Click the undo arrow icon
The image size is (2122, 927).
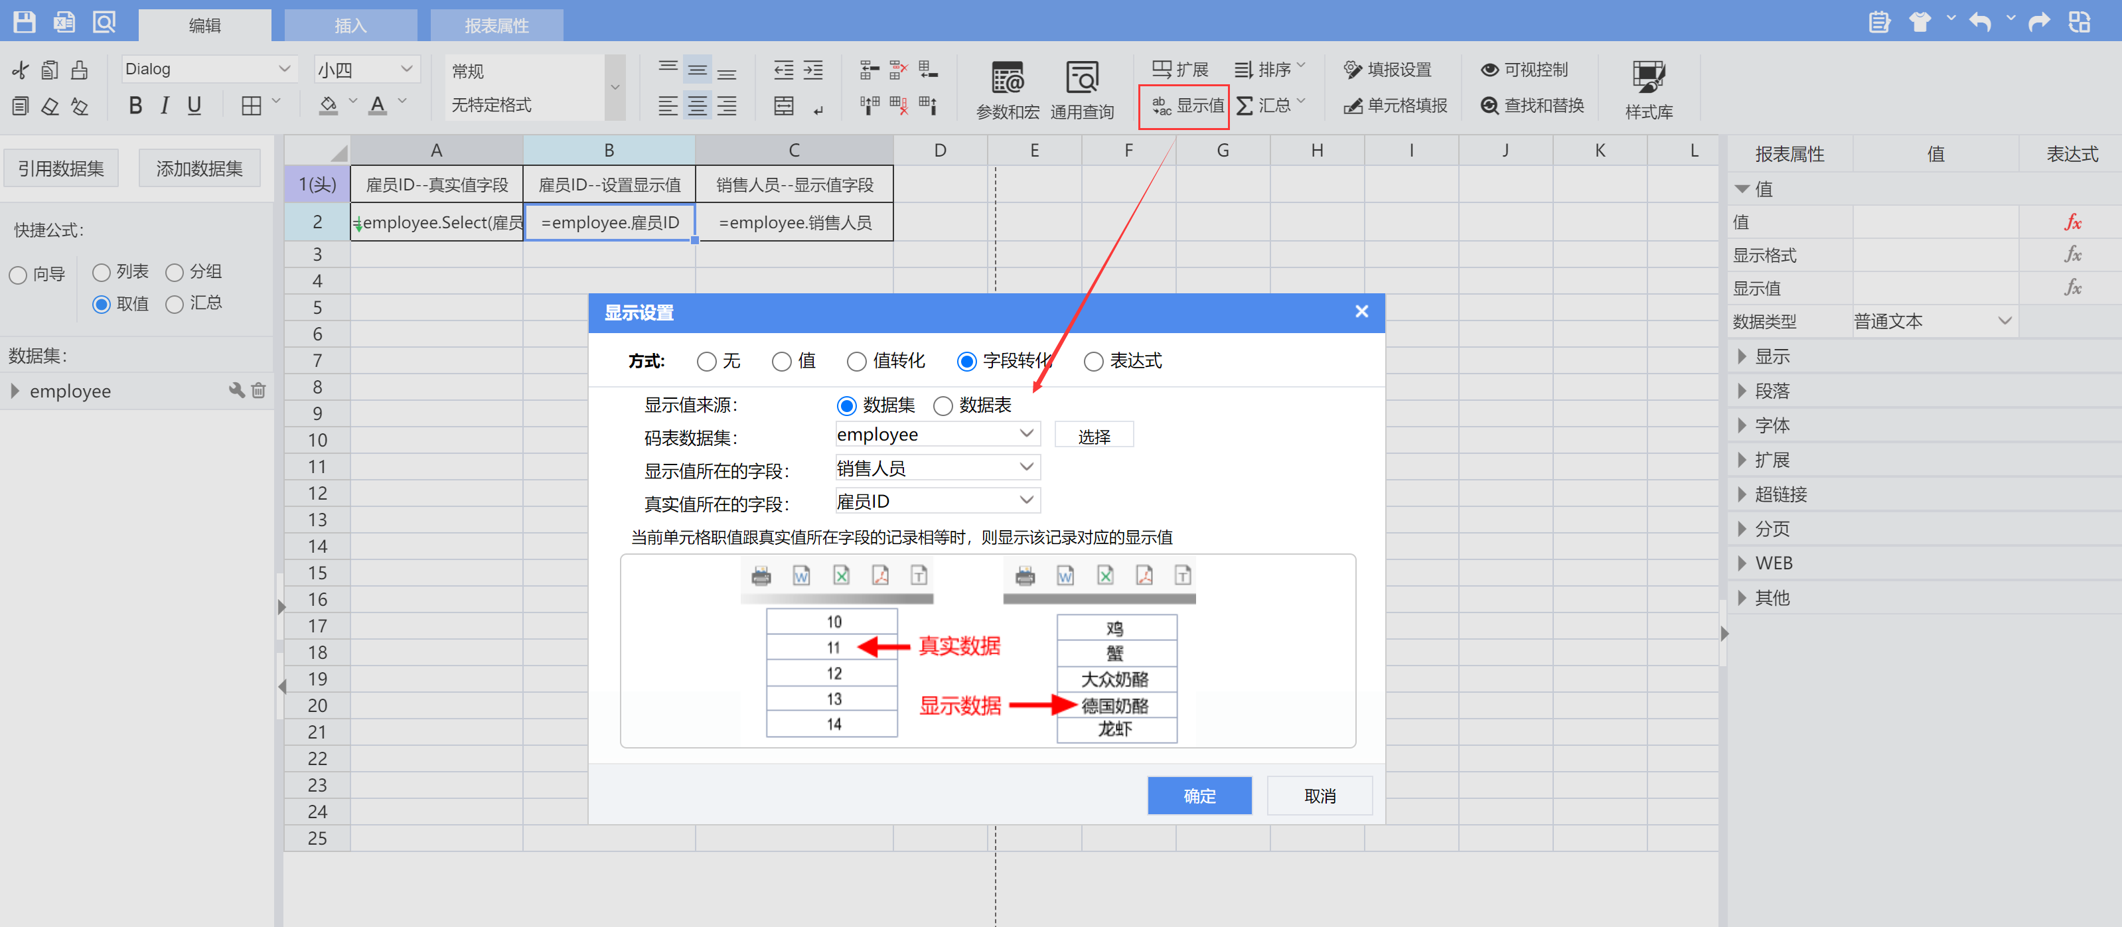pyautogui.click(x=1979, y=21)
